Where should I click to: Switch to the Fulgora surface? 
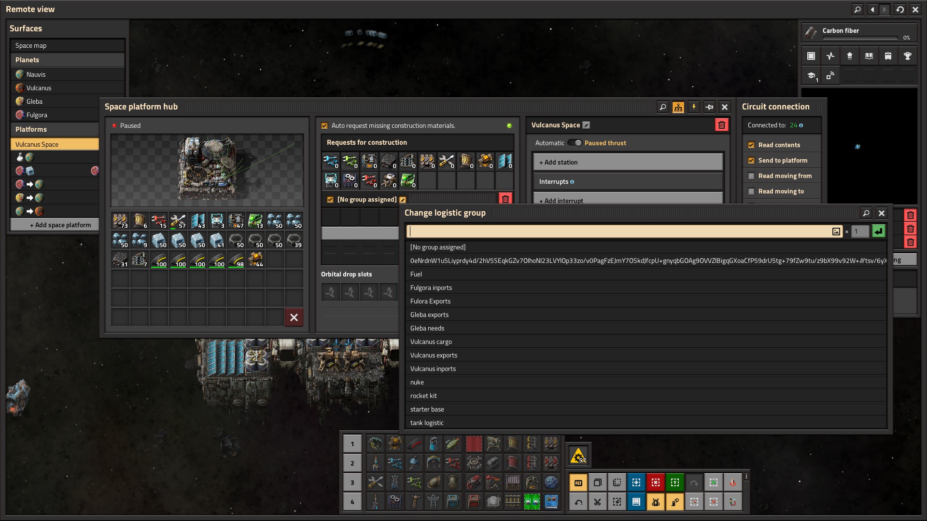coord(55,115)
